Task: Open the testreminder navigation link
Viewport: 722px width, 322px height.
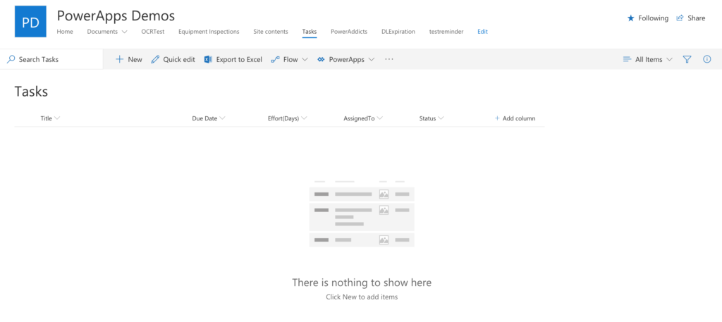Action: pos(446,32)
